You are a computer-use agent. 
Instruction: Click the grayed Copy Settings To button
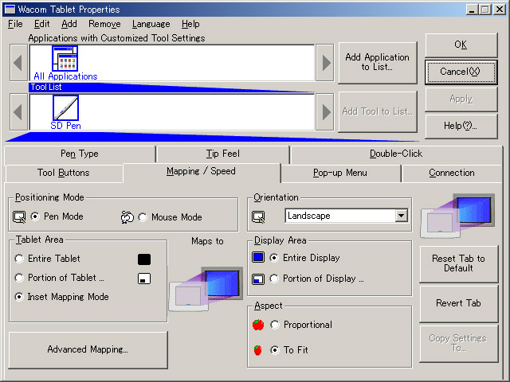coord(459,343)
